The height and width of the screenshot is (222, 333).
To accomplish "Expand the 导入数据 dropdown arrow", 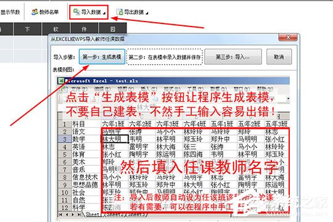I will click(104, 13).
